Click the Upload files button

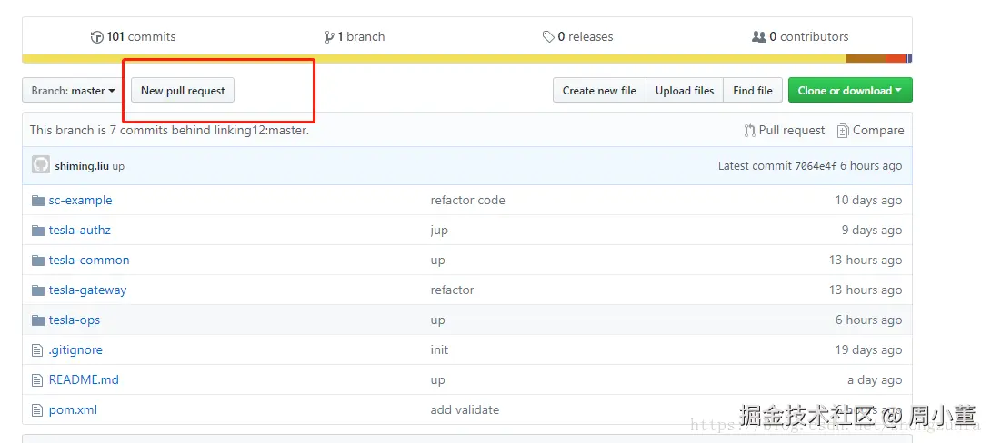(685, 90)
